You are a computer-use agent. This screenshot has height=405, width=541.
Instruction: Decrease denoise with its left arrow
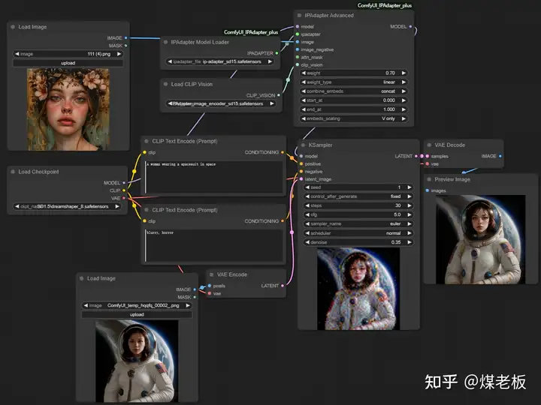coord(307,242)
